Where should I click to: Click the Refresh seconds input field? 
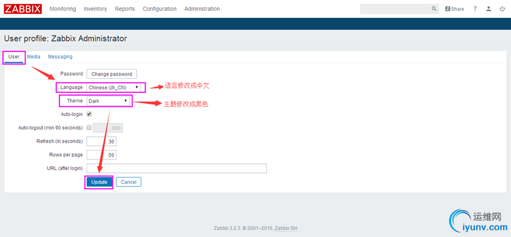point(102,142)
